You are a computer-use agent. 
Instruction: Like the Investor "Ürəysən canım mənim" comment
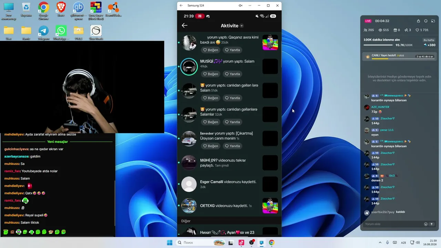pos(211,146)
